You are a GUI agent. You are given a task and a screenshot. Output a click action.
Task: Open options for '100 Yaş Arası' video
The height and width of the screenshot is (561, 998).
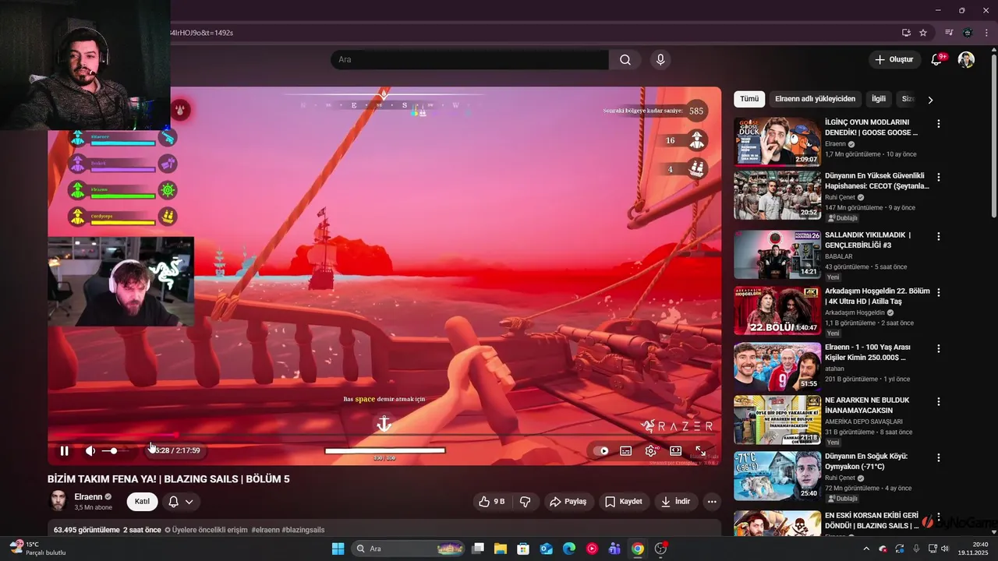tap(939, 348)
